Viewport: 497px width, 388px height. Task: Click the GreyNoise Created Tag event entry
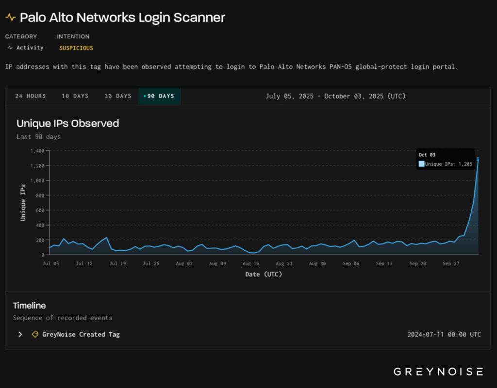81,334
